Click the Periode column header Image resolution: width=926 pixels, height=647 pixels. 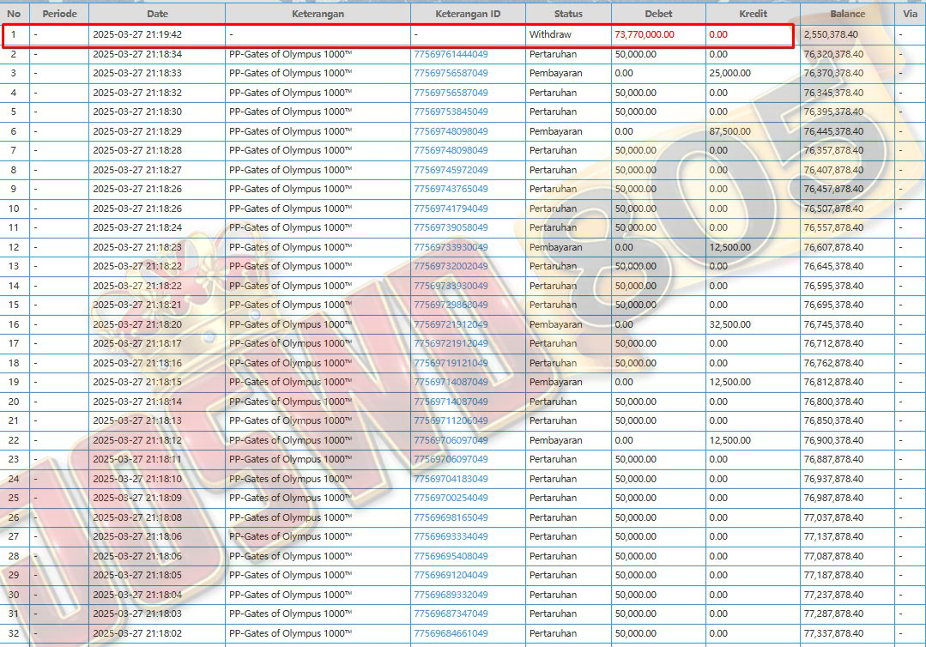pos(59,14)
